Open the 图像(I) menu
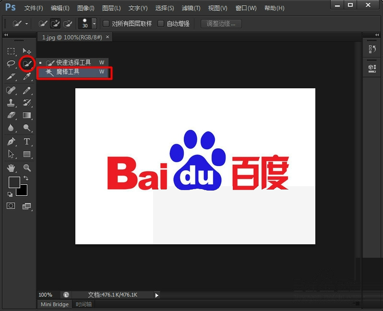 pos(86,8)
